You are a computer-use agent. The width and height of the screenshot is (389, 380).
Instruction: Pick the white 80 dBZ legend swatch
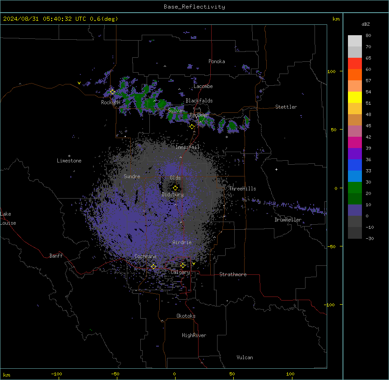coord(355,41)
